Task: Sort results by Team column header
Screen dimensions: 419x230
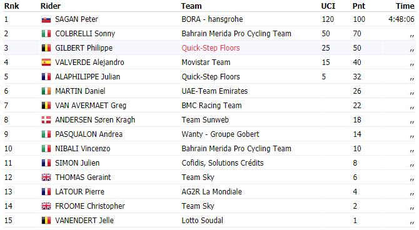Action: (191, 6)
